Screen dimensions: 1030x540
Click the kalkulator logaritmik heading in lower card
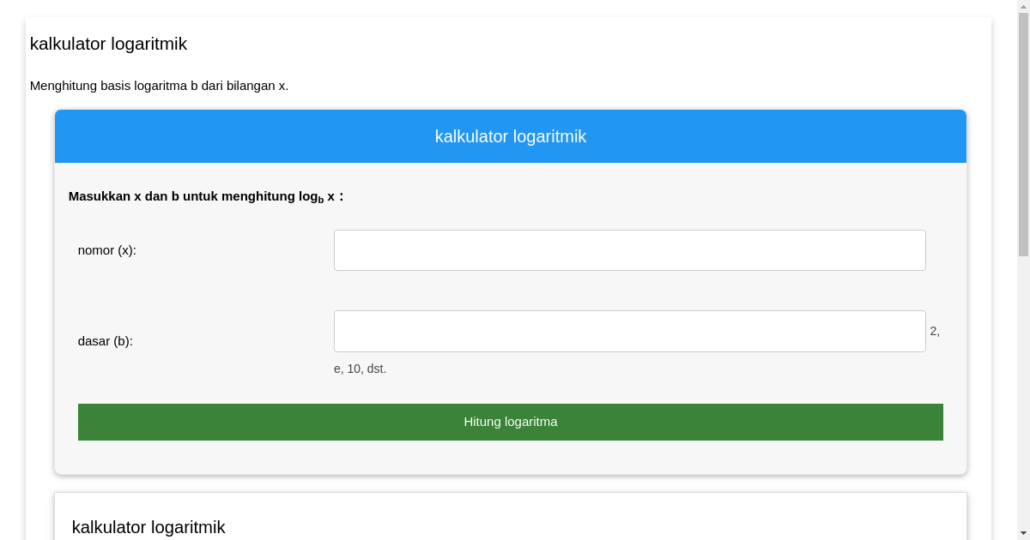(x=148, y=527)
